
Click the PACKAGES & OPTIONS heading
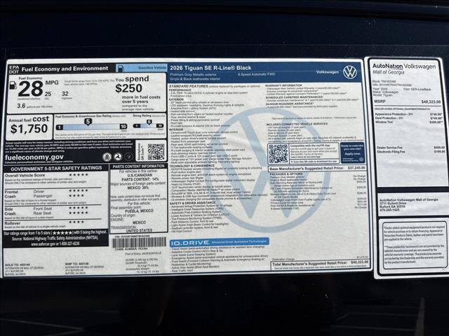point(286,174)
